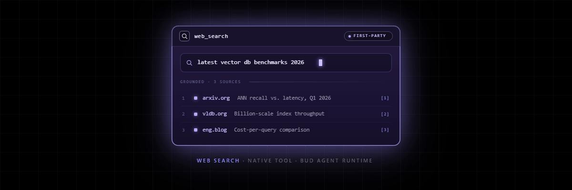The height and width of the screenshot is (190, 572).
Task: Click the square bullet icon beside vldb.org
Action: click(195, 114)
